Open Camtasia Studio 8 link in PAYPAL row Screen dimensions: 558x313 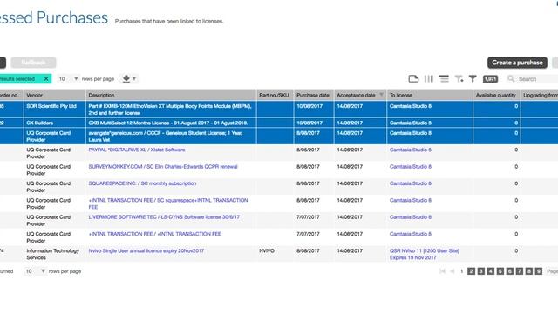coord(411,150)
